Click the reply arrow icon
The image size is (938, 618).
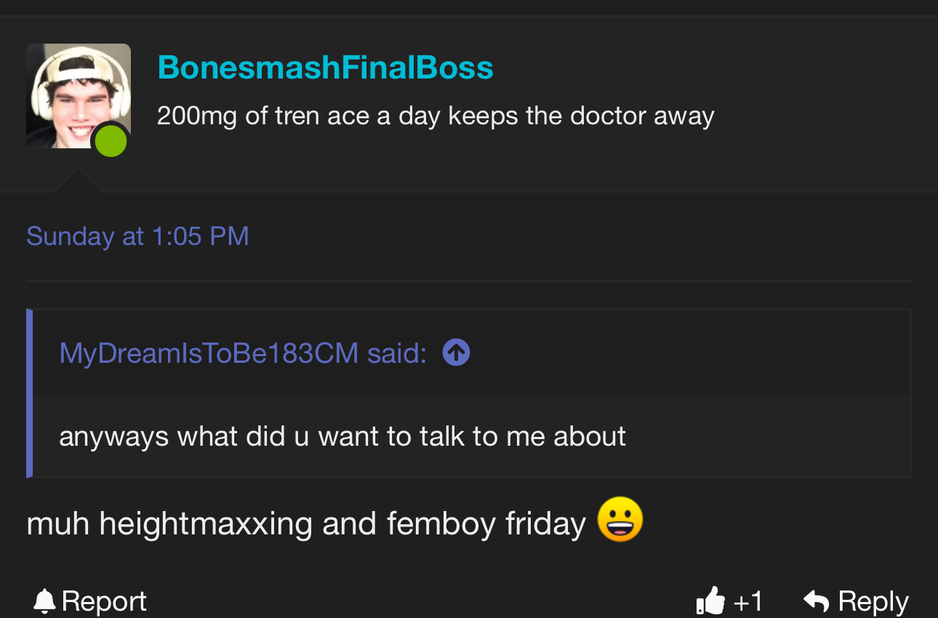point(817,601)
